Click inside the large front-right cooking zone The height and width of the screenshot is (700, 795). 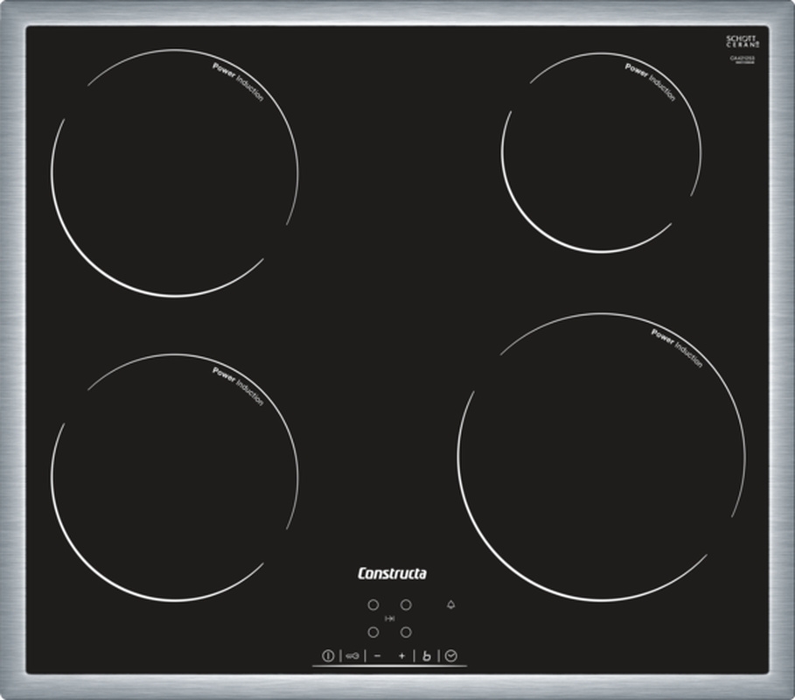[x=601, y=459]
